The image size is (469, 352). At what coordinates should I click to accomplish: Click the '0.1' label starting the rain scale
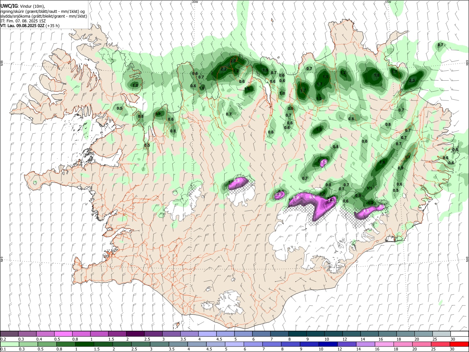(x=3, y=349)
